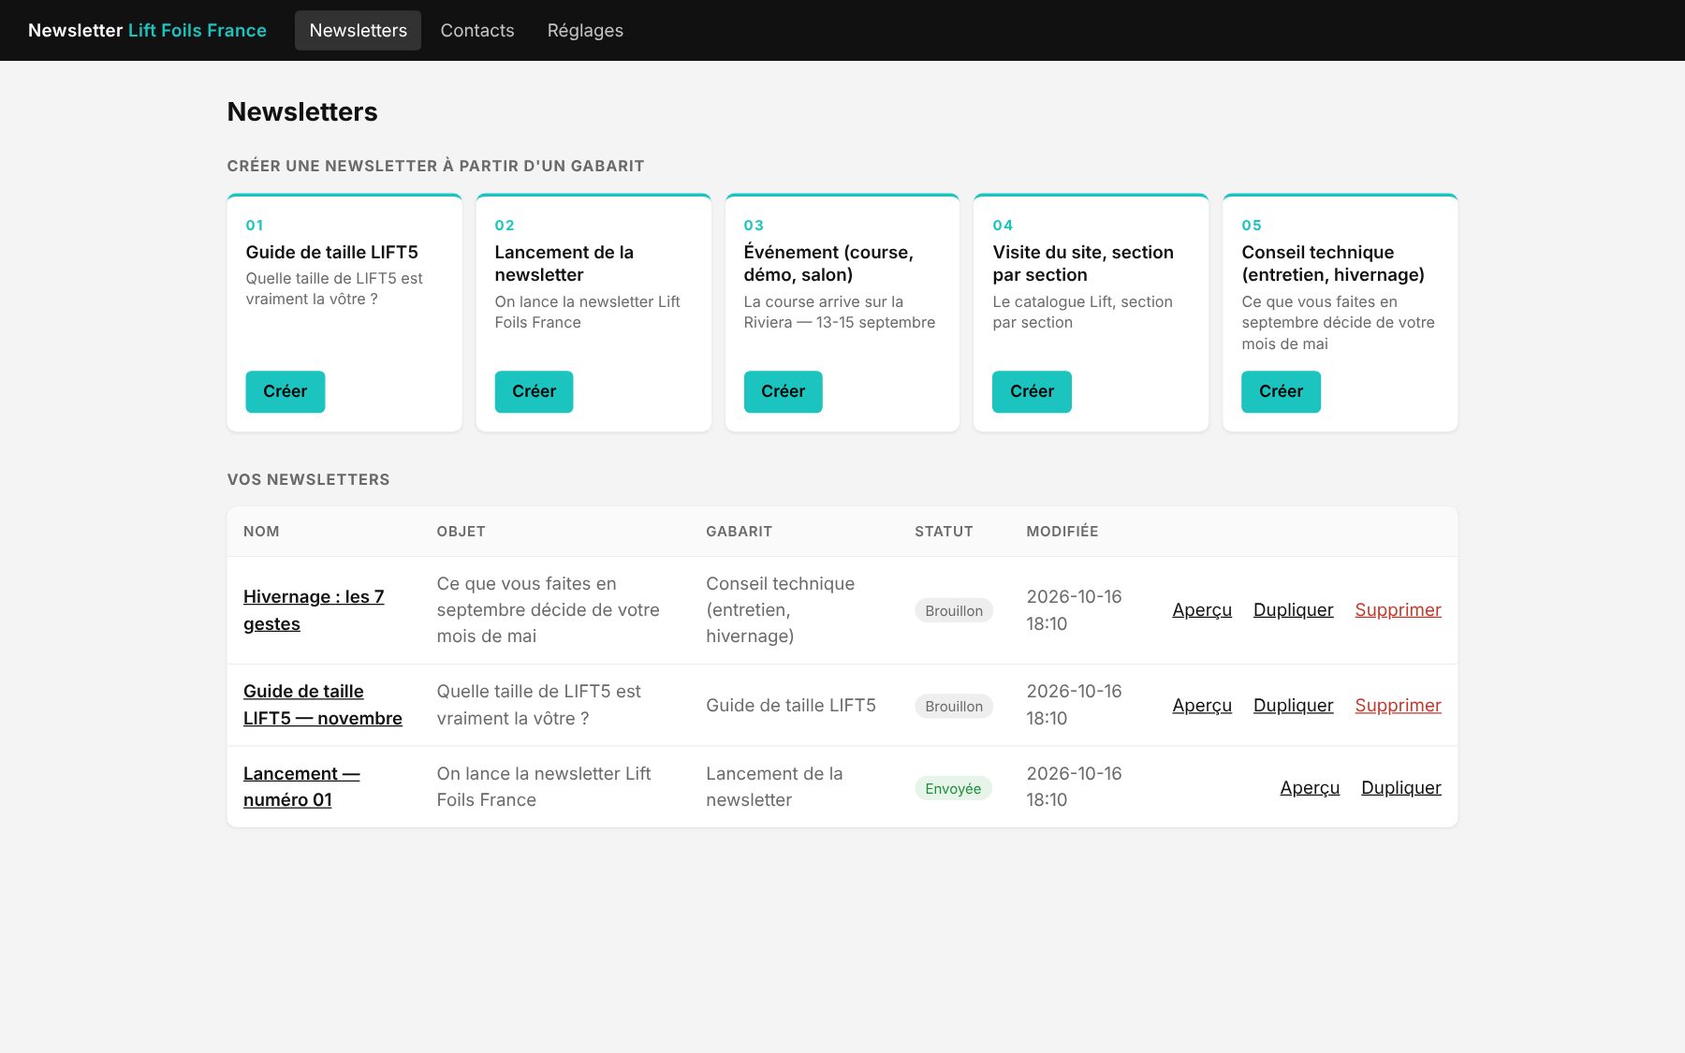Go to the Contacts tab
This screenshot has height=1053, width=1685.
point(477,30)
